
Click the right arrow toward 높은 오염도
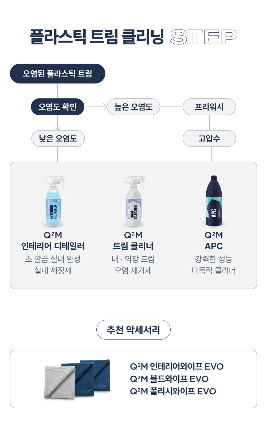coord(105,107)
